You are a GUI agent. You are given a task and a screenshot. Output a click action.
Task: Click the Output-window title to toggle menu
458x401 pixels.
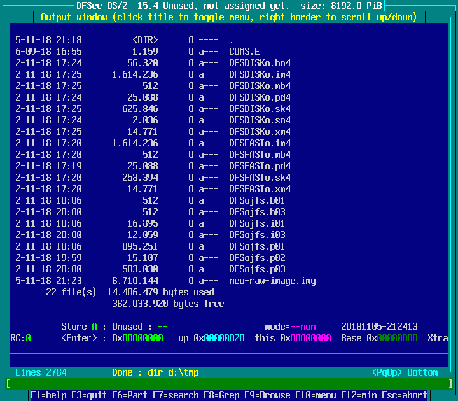[229, 17]
